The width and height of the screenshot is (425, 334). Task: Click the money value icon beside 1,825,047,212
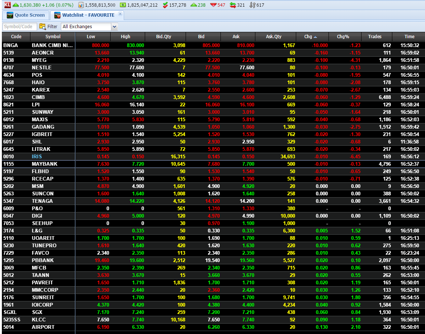[123, 5]
